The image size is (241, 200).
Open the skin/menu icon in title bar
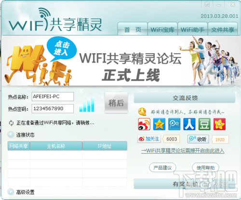207,4
